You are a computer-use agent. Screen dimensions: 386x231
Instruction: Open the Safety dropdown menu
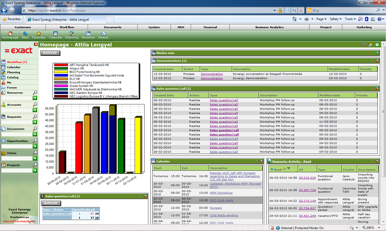[x=336, y=19]
